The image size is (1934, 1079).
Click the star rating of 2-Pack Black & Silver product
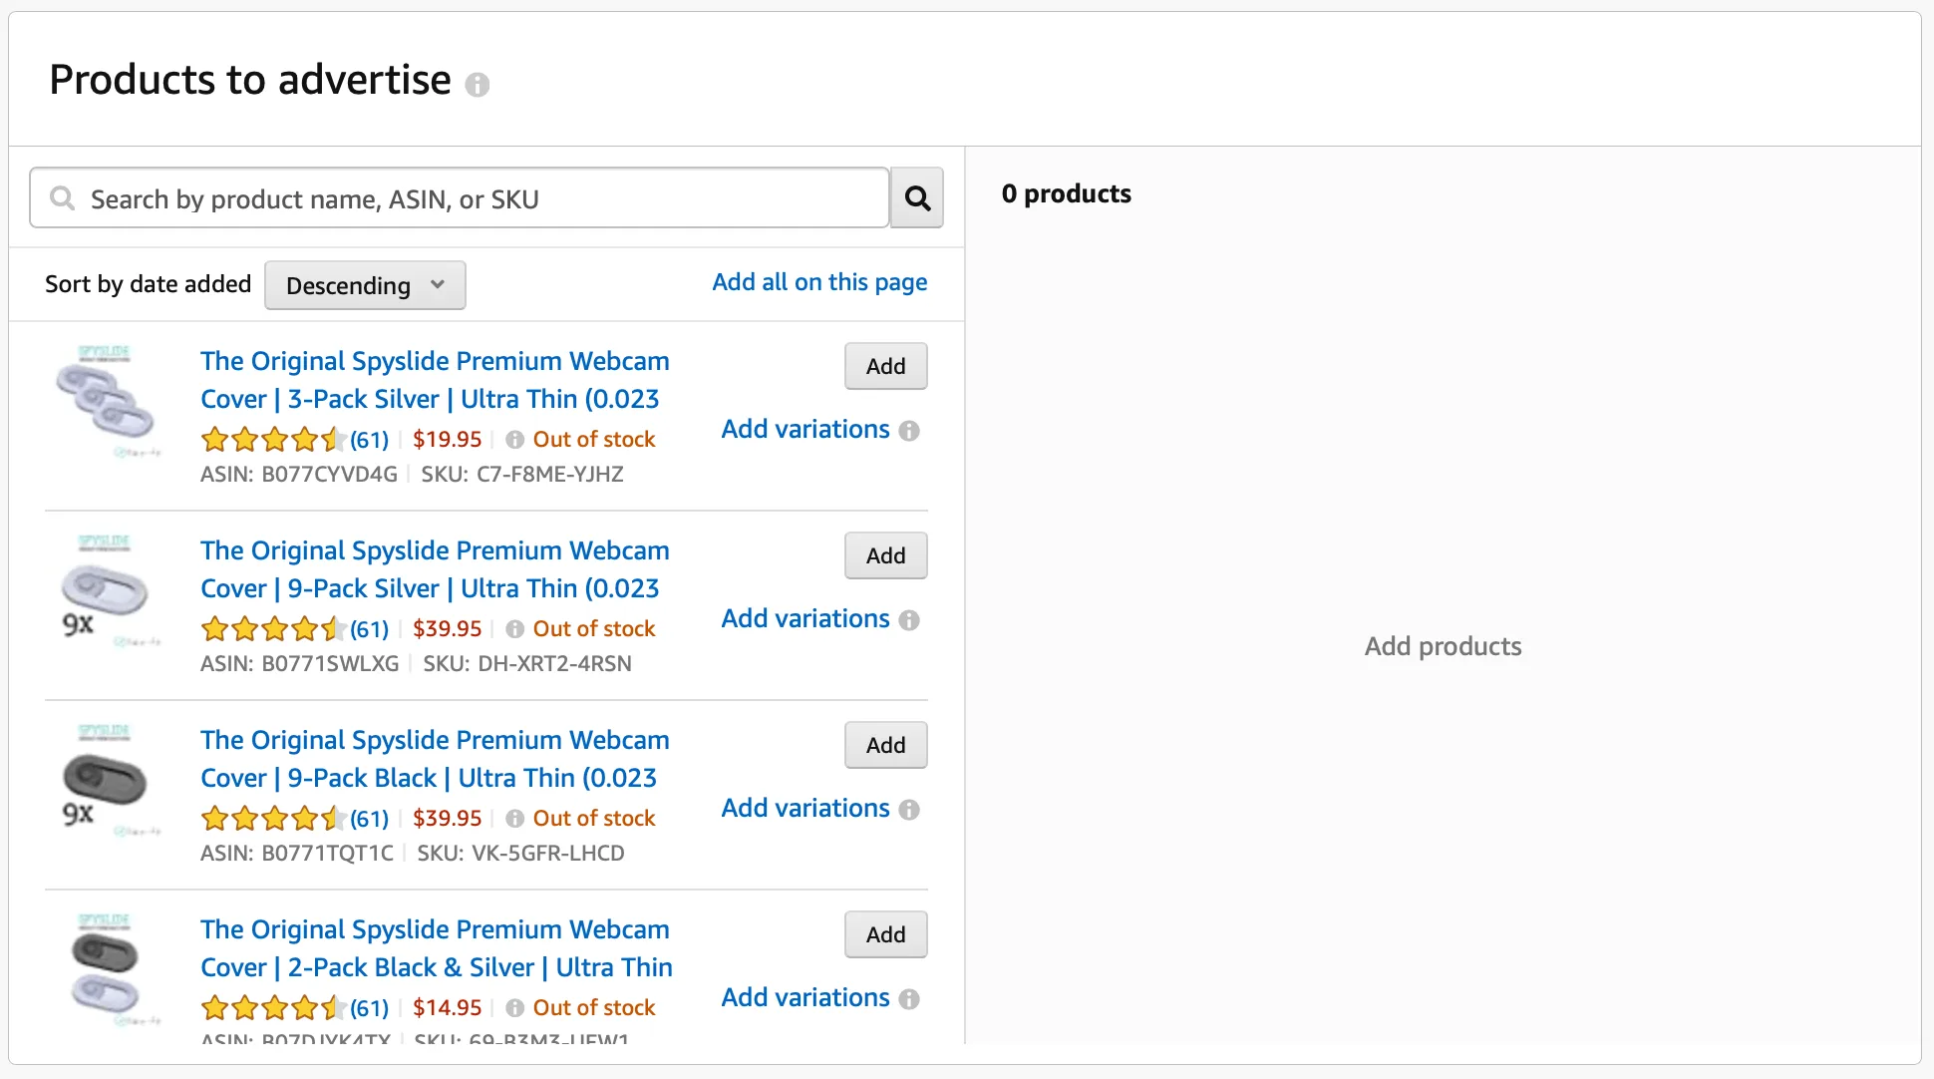point(274,1007)
